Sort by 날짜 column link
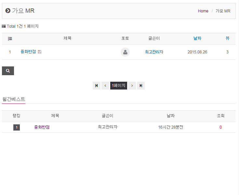This screenshot has height=195, width=239. point(197,38)
